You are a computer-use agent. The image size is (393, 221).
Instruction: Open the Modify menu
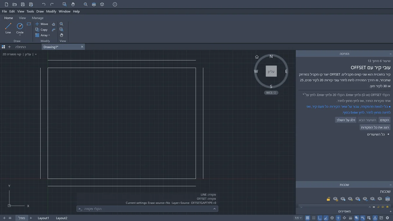(x=51, y=11)
